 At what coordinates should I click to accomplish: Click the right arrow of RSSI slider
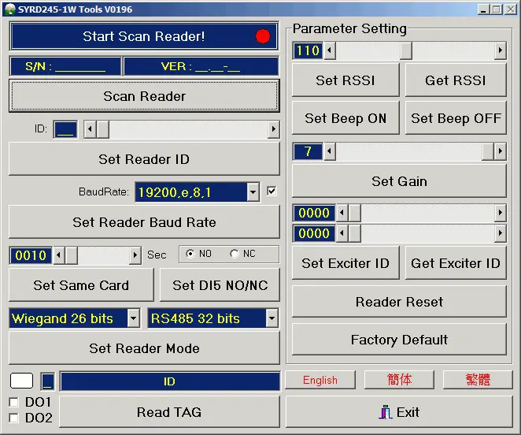pyautogui.click(x=500, y=50)
